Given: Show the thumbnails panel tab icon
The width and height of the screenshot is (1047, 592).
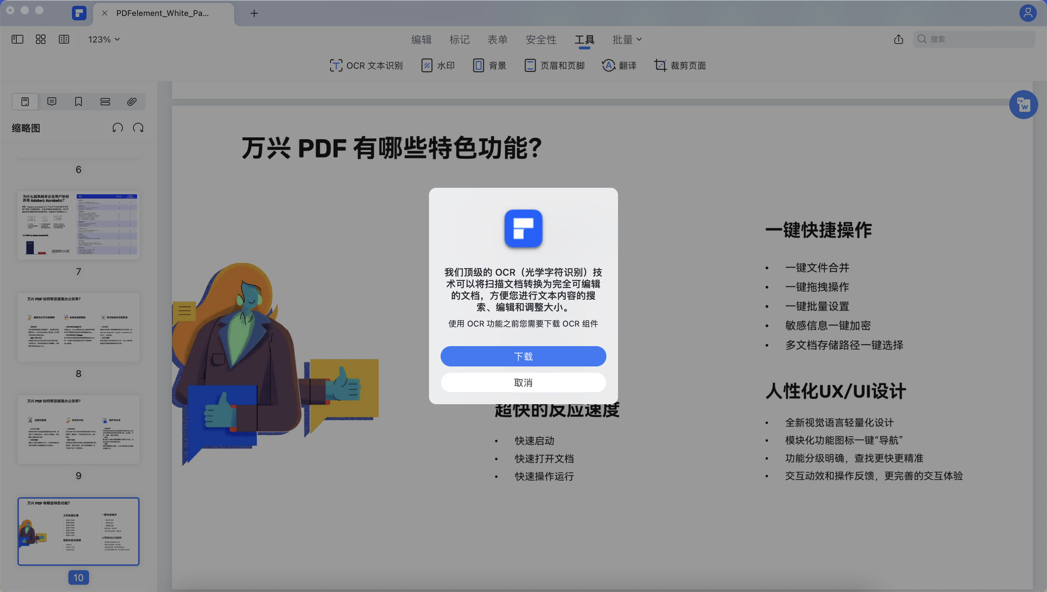Looking at the screenshot, I should [x=25, y=102].
